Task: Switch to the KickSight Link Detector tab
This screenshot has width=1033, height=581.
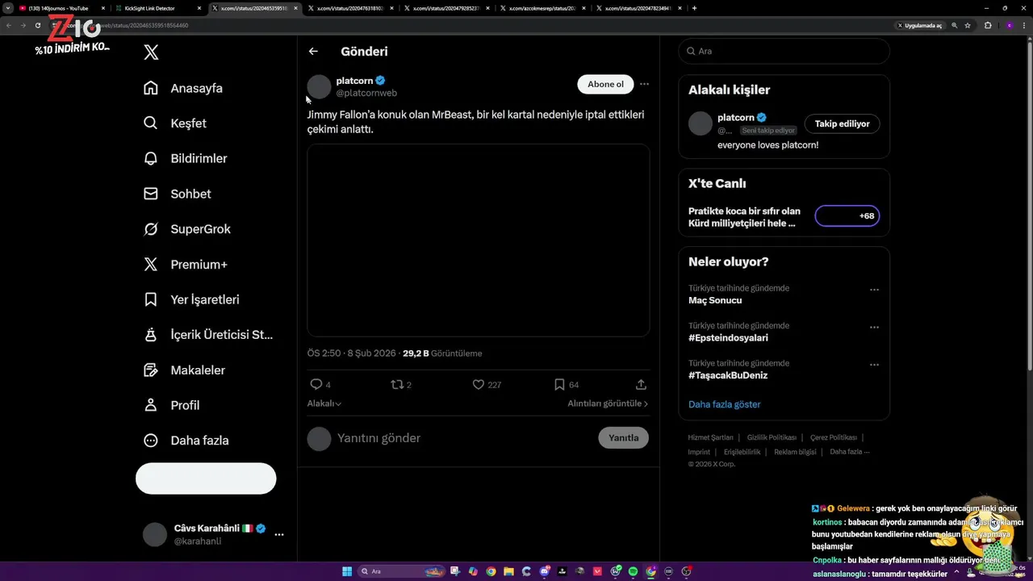Action: 157,8
